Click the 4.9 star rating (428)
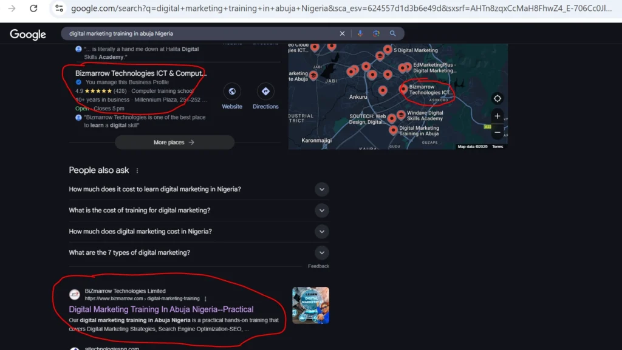The height and width of the screenshot is (350, 622). click(101, 91)
